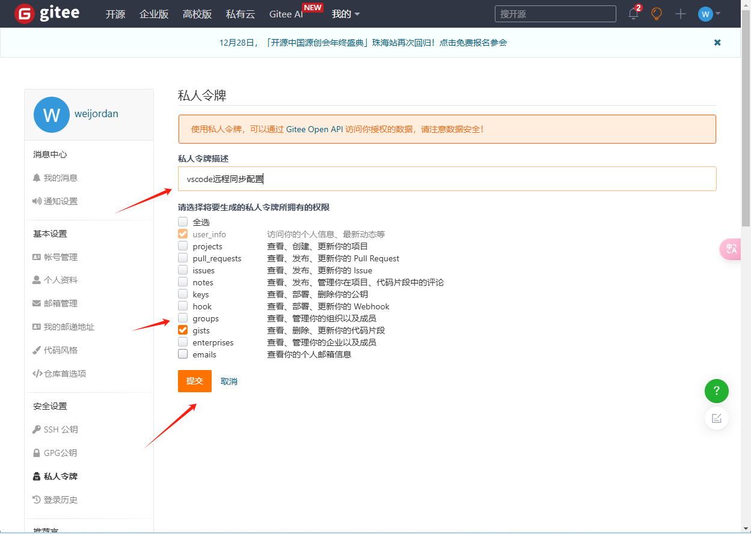
Task: Click the ID card icon for 帐号管理
Action: (x=37, y=257)
